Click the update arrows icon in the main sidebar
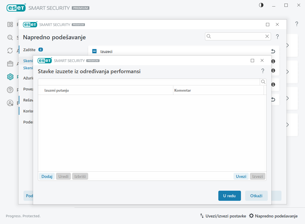The height and width of the screenshot is (224, 305). coord(10,51)
